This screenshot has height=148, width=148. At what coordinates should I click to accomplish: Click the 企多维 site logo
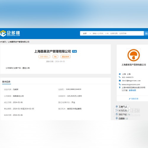10,33
